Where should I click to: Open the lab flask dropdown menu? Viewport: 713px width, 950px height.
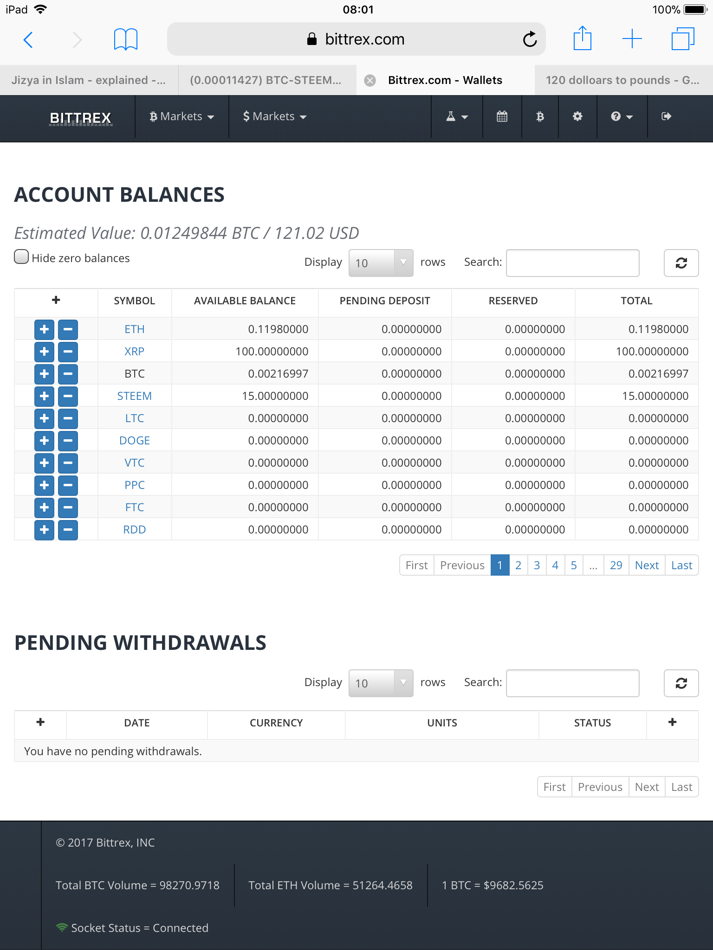point(457,116)
